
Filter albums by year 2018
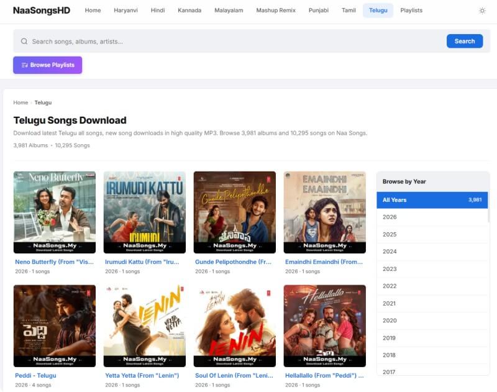click(432, 355)
